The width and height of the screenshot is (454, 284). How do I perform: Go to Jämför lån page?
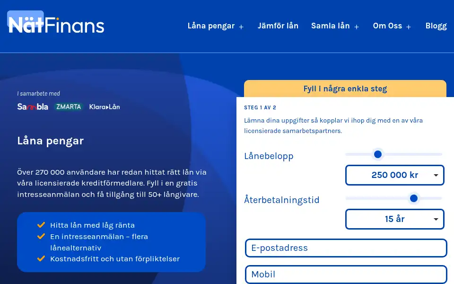(x=278, y=26)
